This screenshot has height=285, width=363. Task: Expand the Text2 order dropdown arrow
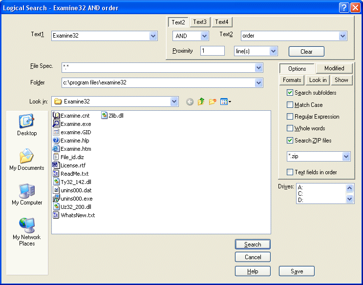(342, 36)
